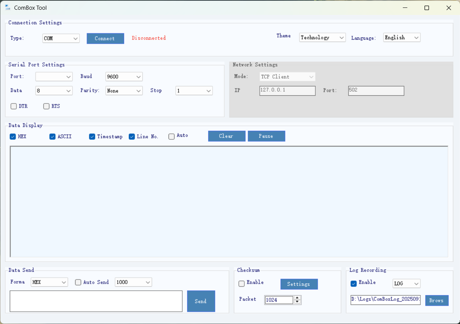Enable the Checksum checkbox
Viewport: 460px width, 324px height.
point(241,284)
